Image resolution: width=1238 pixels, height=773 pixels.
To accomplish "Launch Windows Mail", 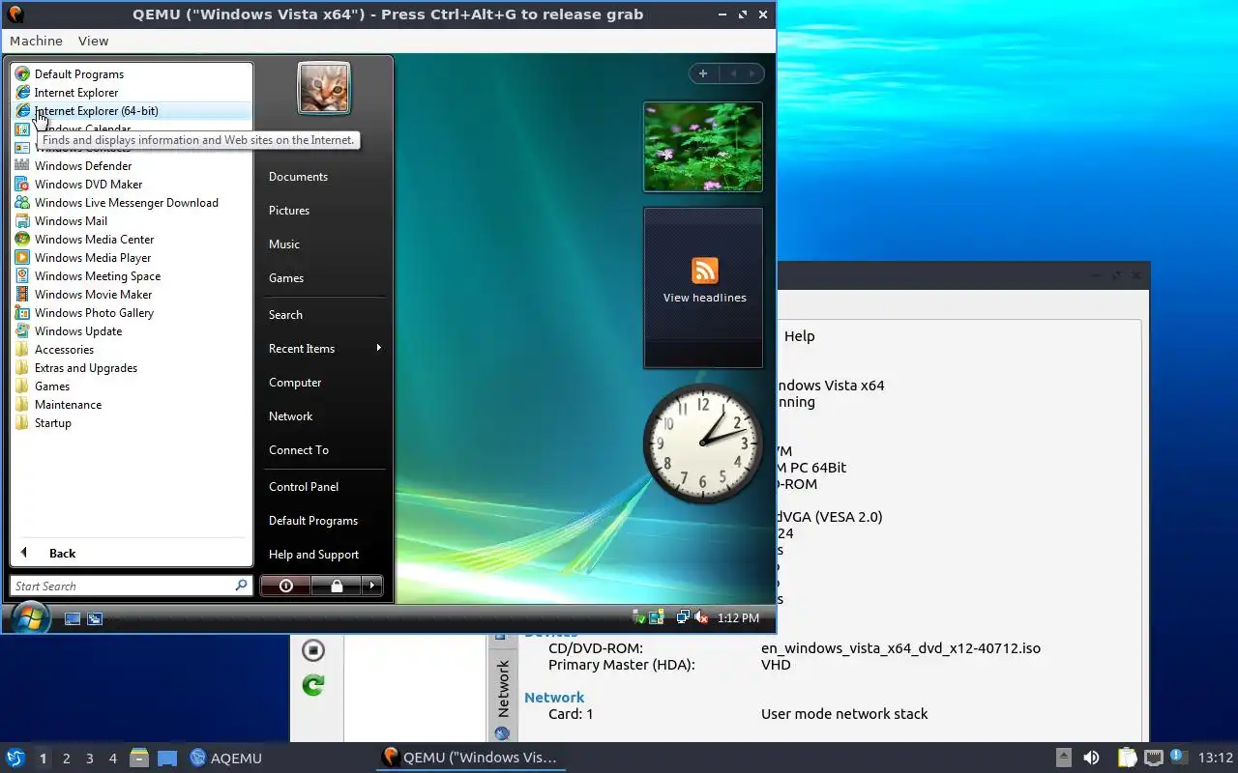I will point(71,221).
